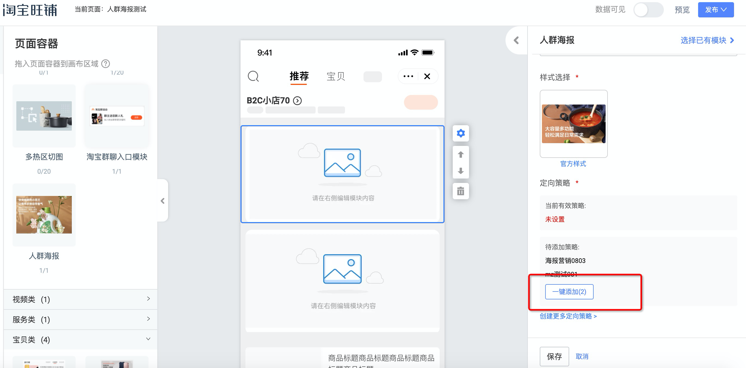Click 一键添加(2) button
Viewport: 746px width, 368px height.
tap(569, 292)
